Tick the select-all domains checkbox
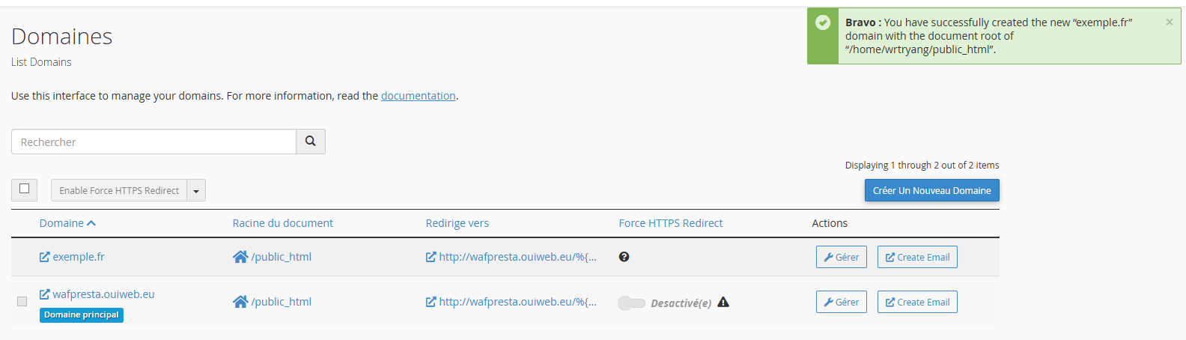The width and height of the screenshot is (1186, 340). pos(24,189)
